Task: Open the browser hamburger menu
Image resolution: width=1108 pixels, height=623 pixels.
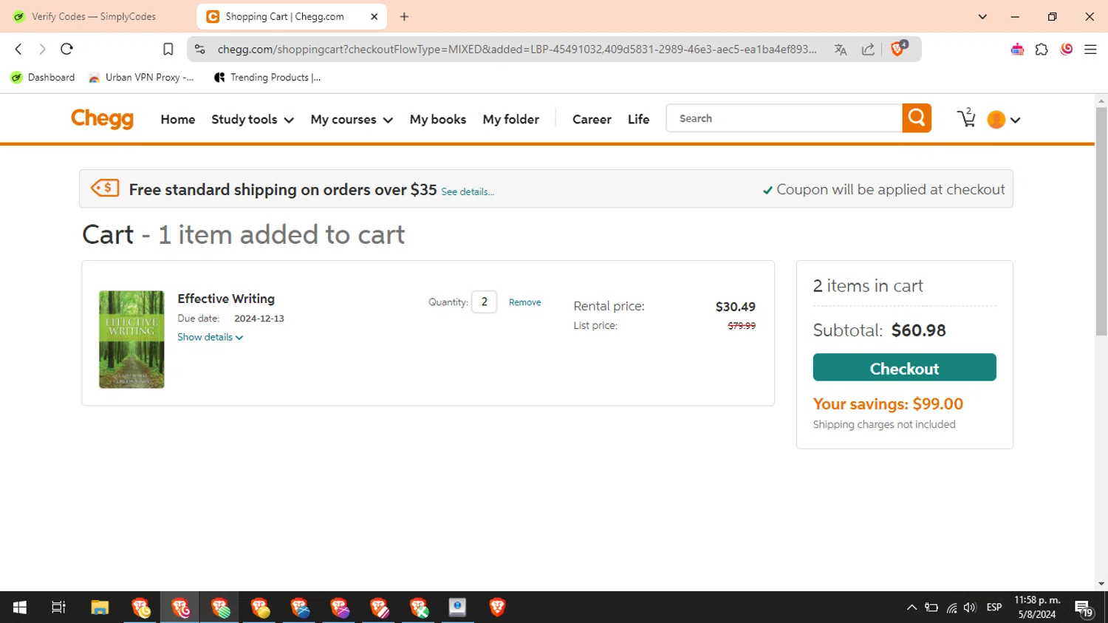Action: (1090, 50)
